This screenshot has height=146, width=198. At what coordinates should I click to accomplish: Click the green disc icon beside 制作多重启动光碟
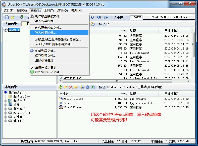[32, 72]
